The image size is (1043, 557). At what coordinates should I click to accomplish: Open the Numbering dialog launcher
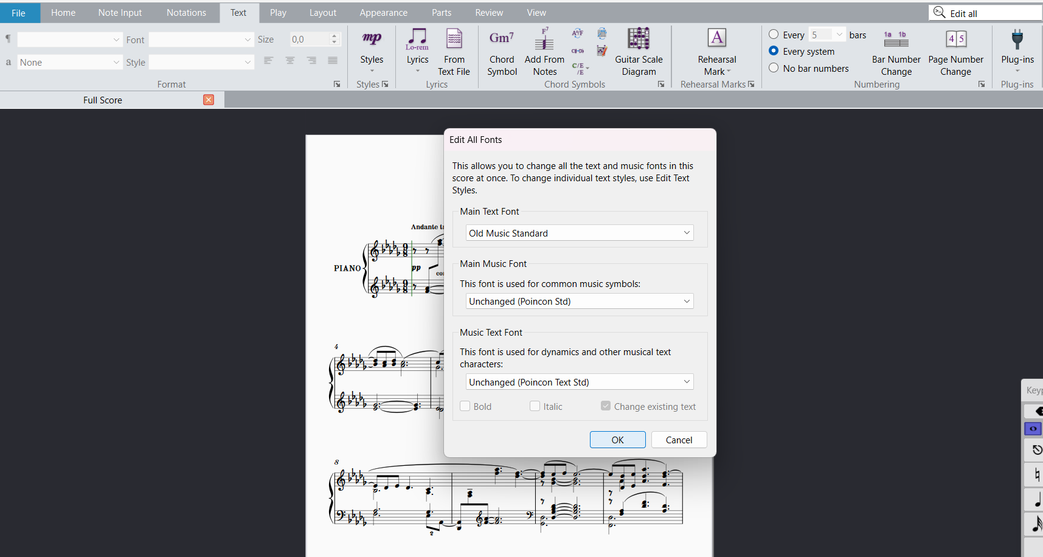[982, 85]
